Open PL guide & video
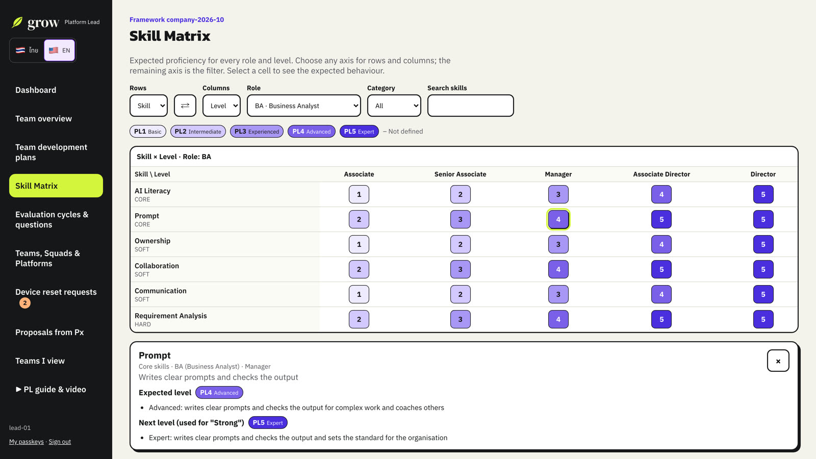This screenshot has width=816, height=459. pos(56,390)
